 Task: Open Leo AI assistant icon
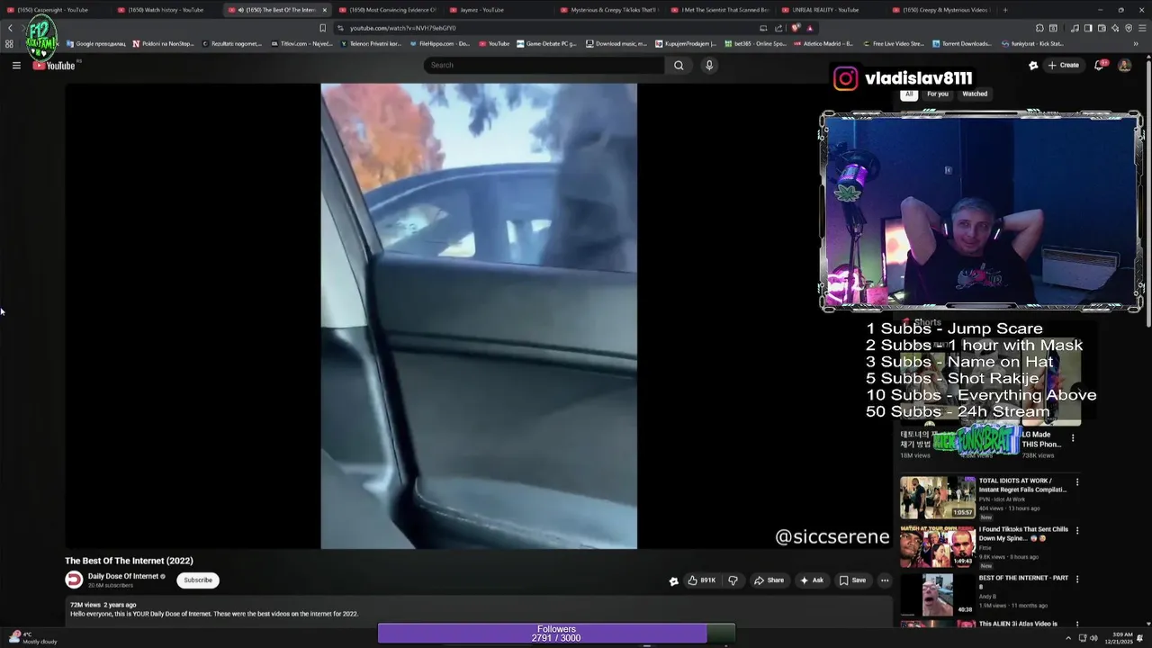tap(1115, 28)
